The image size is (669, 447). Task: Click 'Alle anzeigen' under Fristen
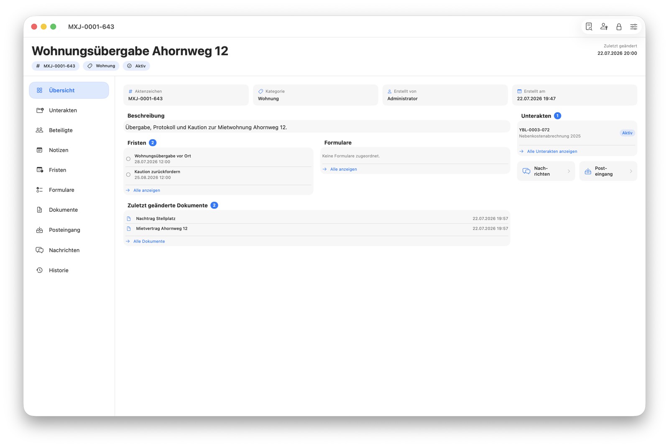pos(146,190)
